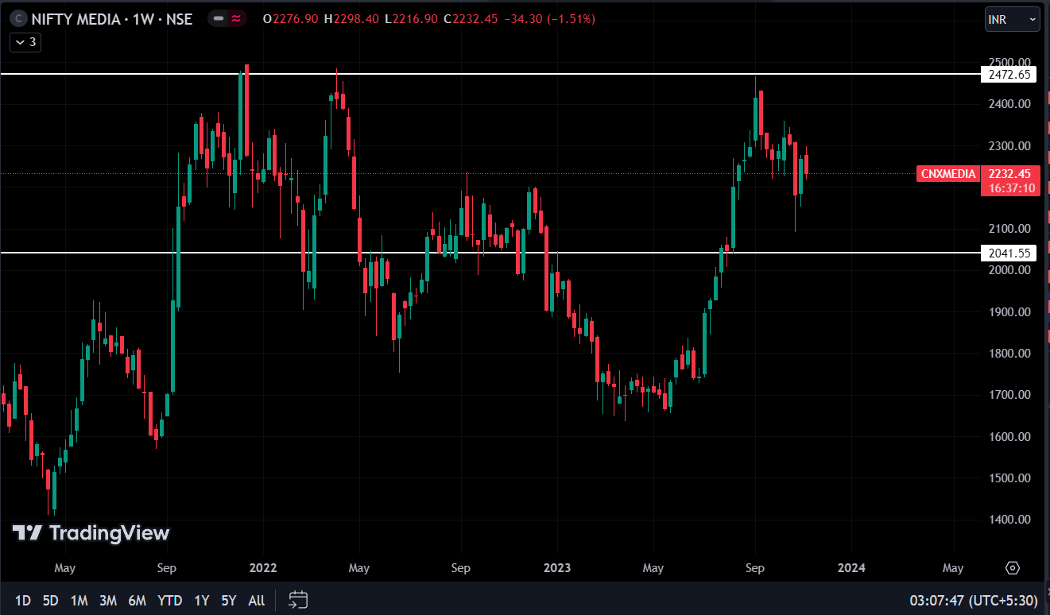Click the 1400.00 price axis label

(x=1008, y=520)
